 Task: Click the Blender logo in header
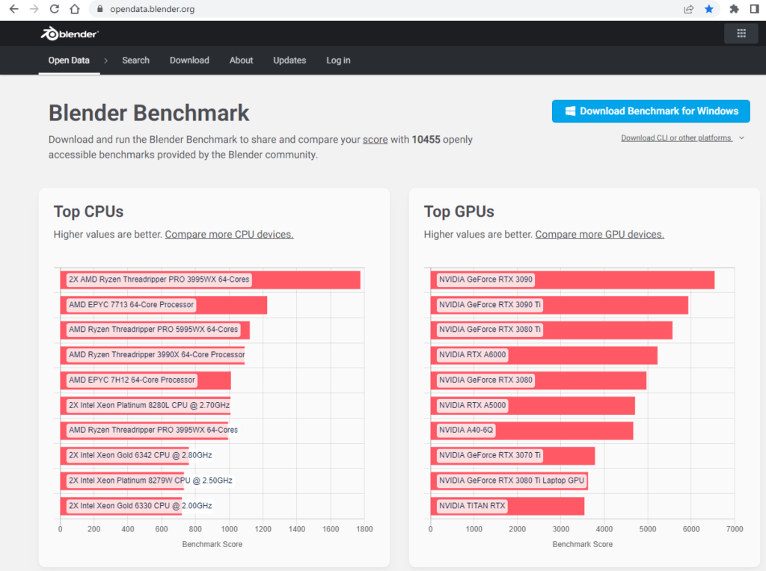tap(70, 34)
